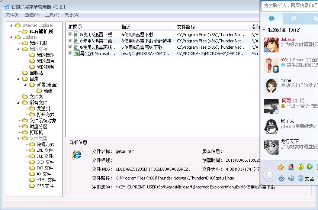
Task: Click the 磁盘分区 folder icon
Action: click(x=25, y=126)
